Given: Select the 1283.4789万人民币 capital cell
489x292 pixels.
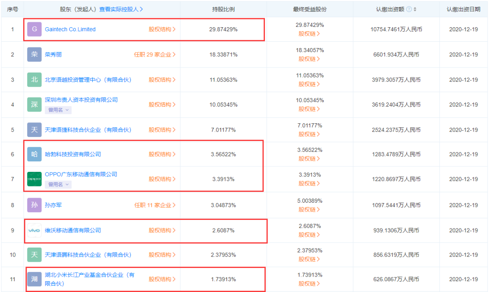Looking at the screenshot, I should tap(396, 154).
